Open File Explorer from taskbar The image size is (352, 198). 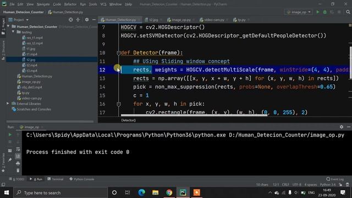(x=155, y=193)
